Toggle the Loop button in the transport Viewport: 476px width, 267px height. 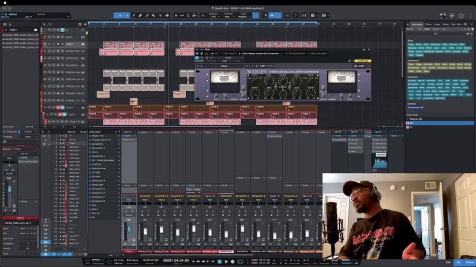[x=240, y=261]
